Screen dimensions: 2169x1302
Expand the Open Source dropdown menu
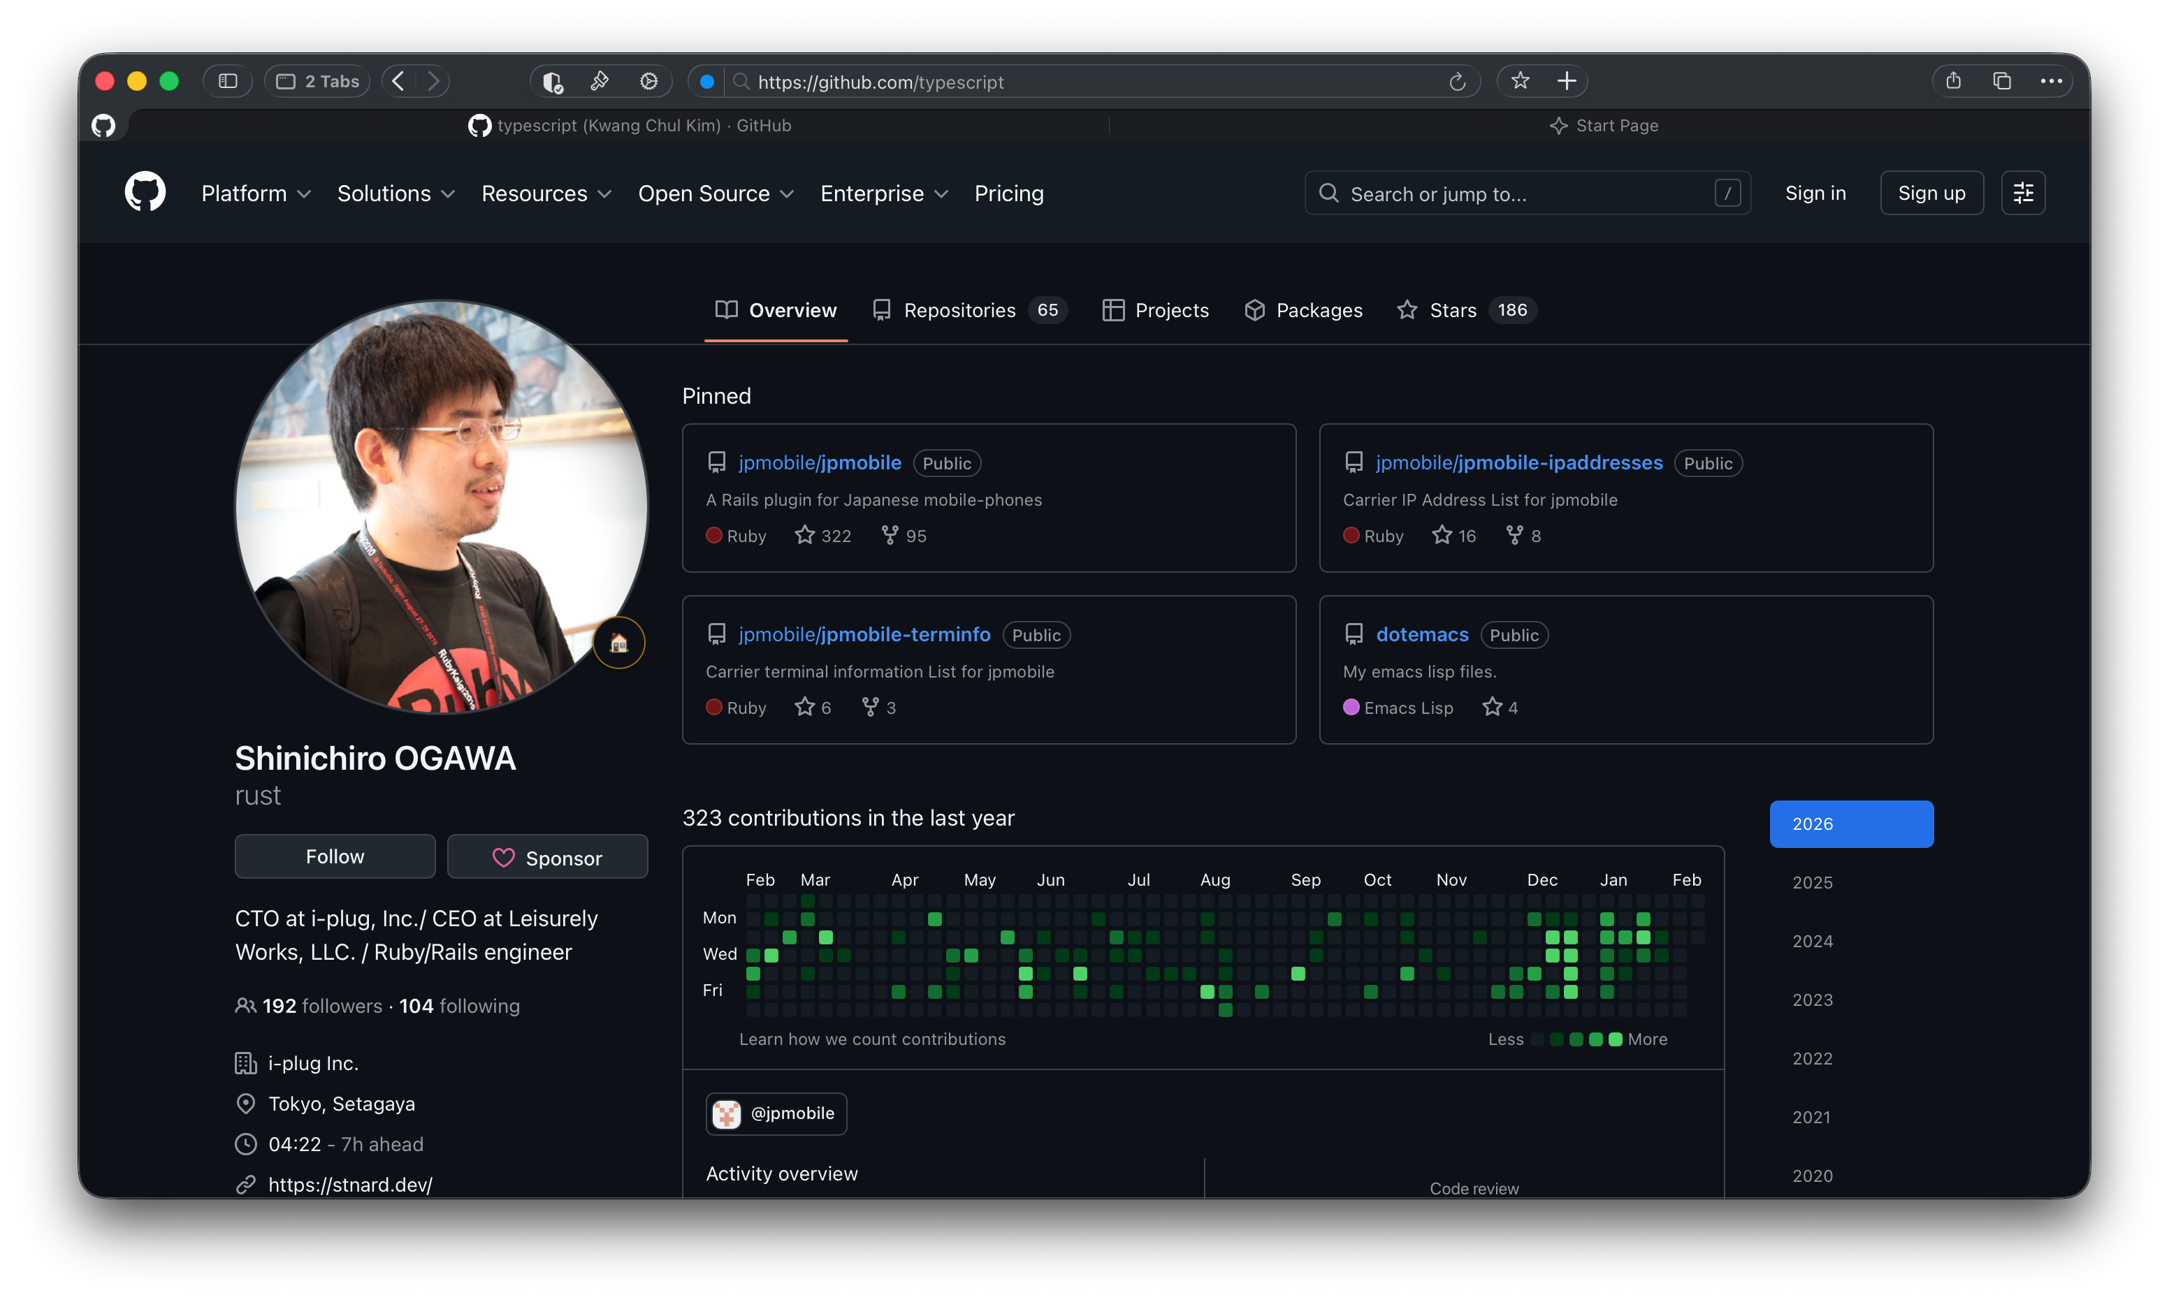click(715, 194)
